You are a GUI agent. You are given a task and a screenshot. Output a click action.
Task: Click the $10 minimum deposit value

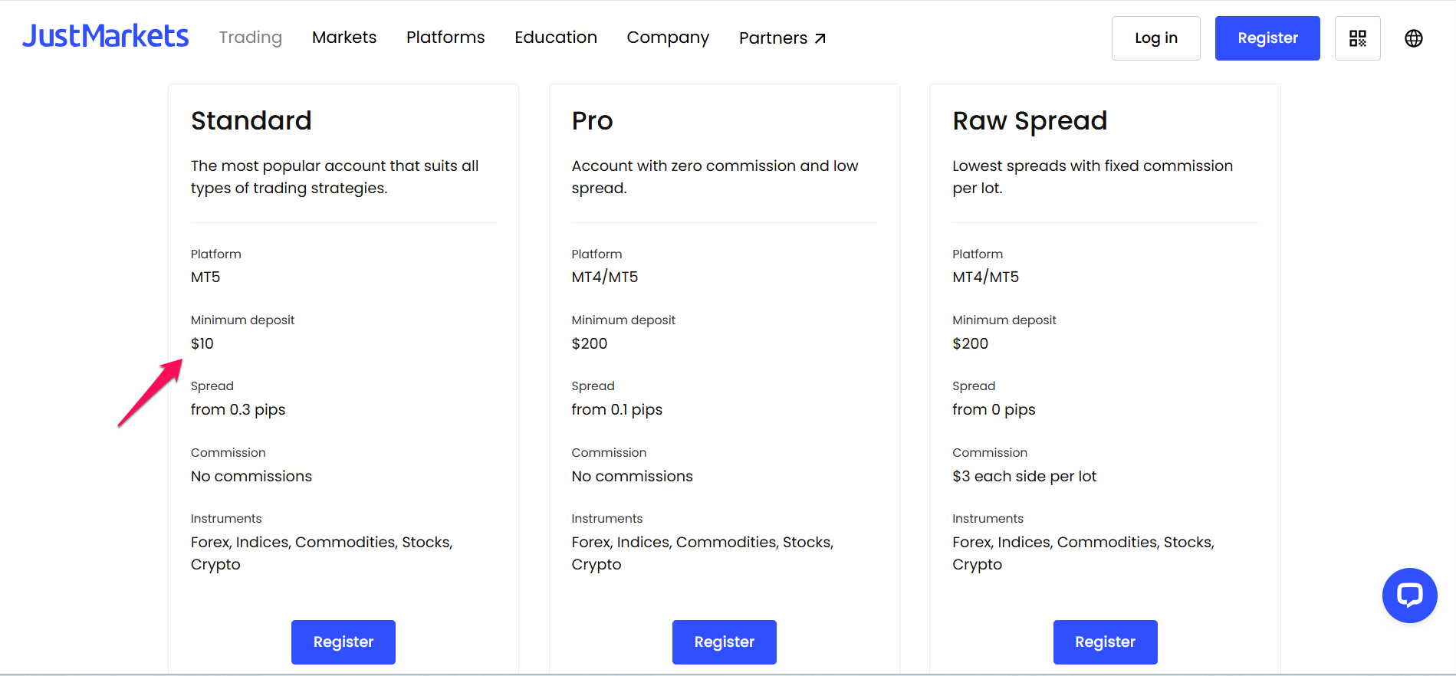(x=202, y=343)
